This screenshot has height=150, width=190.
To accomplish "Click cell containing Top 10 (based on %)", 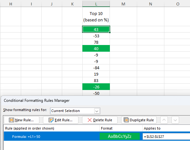I will coord(96,17).
